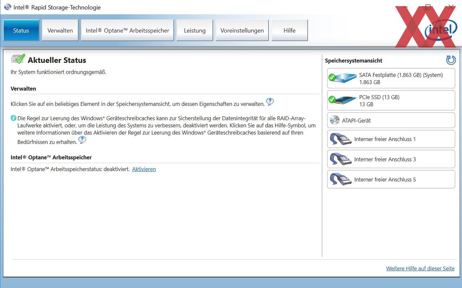Click the Verwalten section heading

point(23,88)
